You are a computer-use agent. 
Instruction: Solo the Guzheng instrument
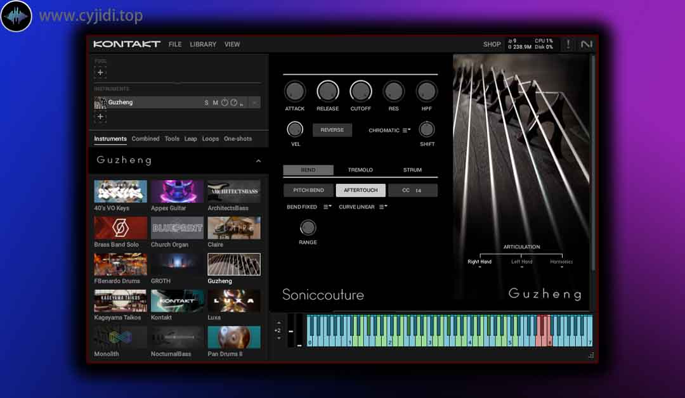click(206, 103)
